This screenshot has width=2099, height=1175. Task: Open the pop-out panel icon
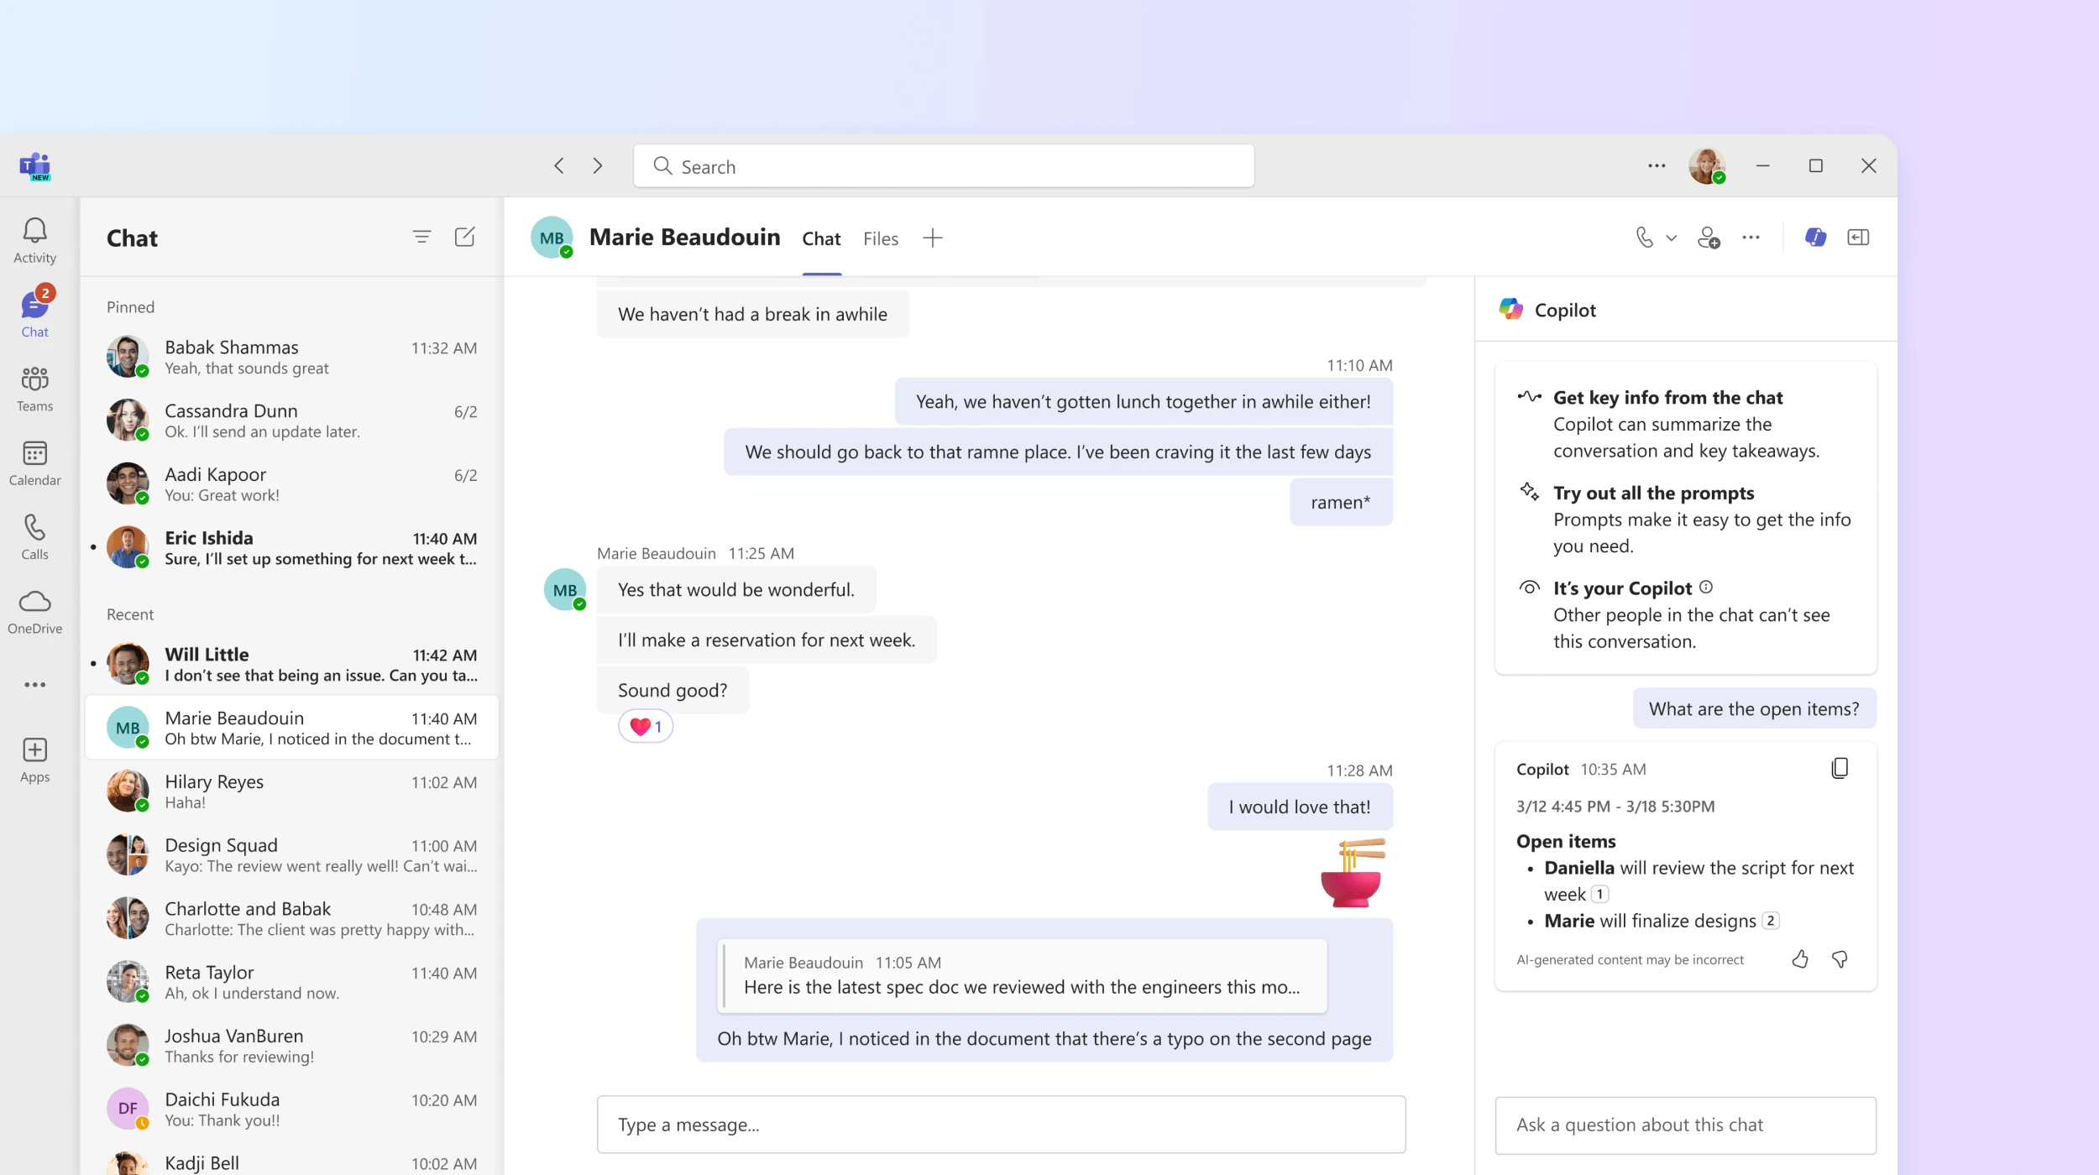click(x=1858, y=238)
